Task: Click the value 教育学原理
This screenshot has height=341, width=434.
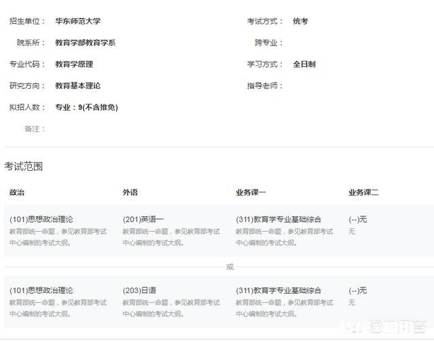Action: 74,64
